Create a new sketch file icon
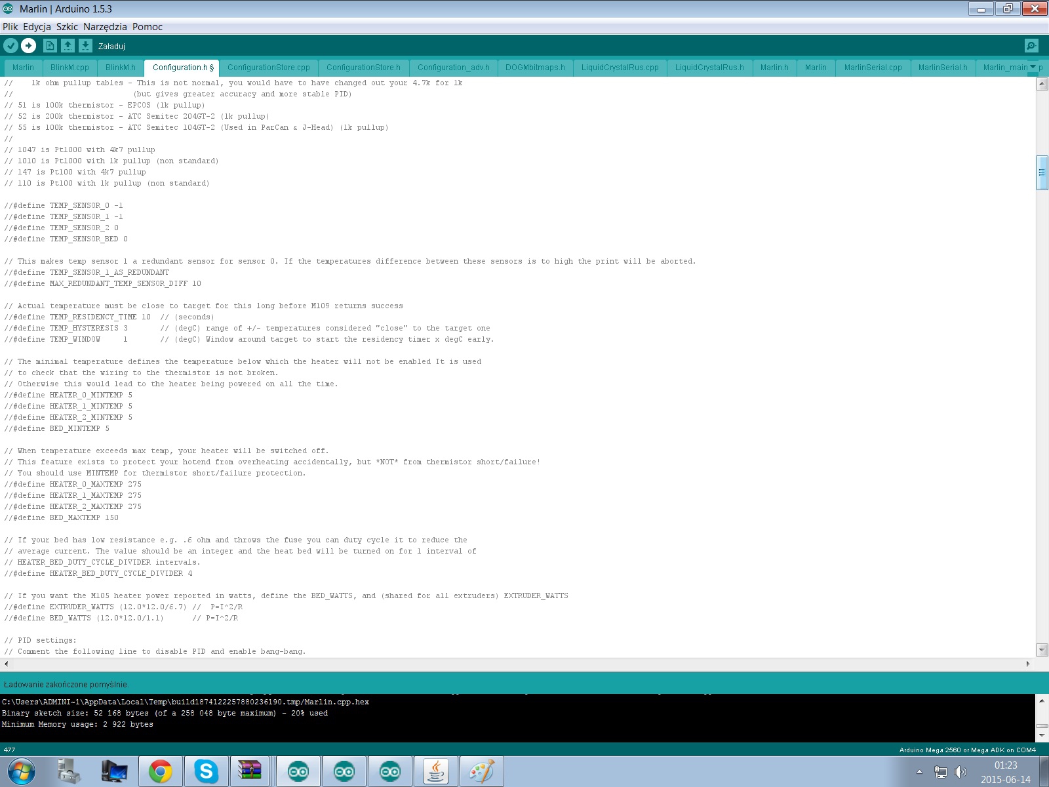 (50, 45)
